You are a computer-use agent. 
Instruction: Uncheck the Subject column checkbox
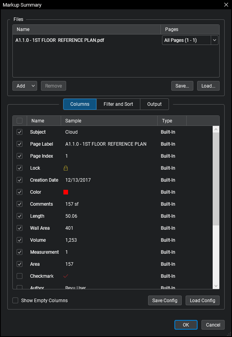click(20, 132)
